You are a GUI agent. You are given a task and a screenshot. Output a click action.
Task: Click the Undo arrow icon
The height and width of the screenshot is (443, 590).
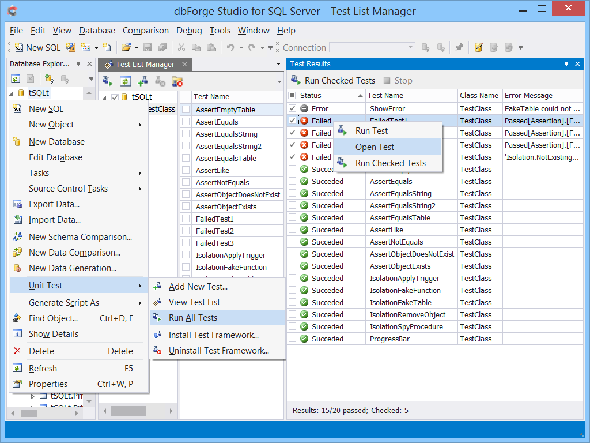[230, 47]
